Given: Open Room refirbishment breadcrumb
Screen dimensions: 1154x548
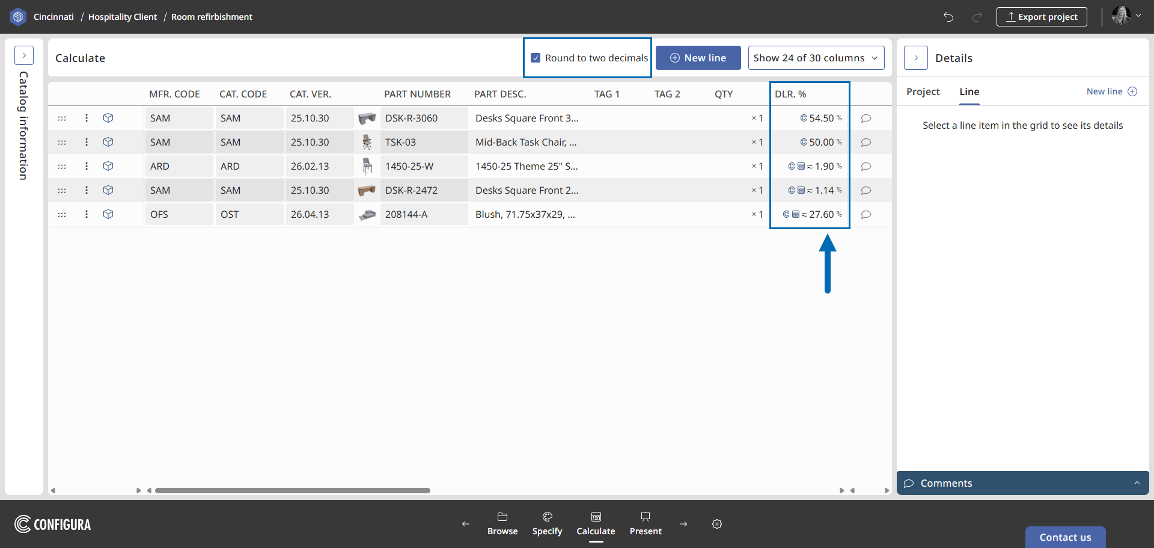Looking at the screenshot, I should pos(212,17).
